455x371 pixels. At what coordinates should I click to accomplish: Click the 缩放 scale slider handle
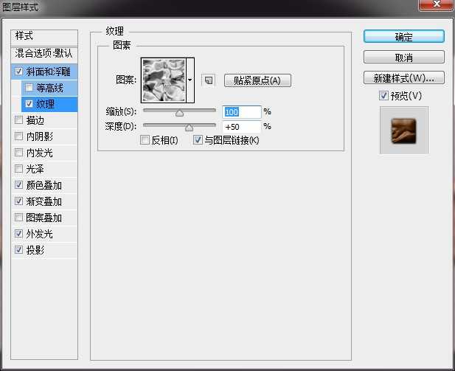pos(179,113)
